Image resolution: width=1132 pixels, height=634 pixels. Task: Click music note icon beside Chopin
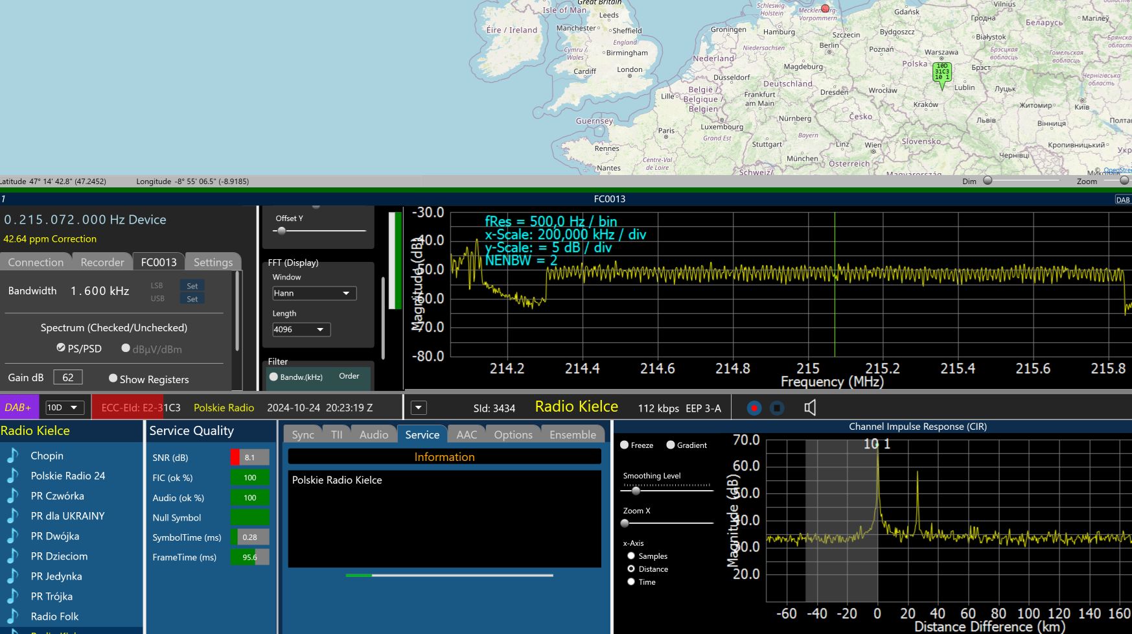click(x=12, y=456)
